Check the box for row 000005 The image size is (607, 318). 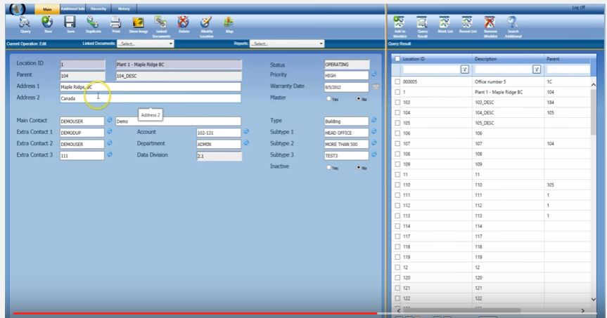(x=397, y=81)
